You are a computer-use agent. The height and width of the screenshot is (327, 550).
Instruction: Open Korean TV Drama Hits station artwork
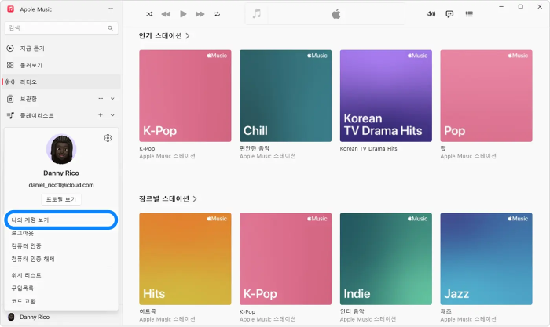click(x=386, y=96)
